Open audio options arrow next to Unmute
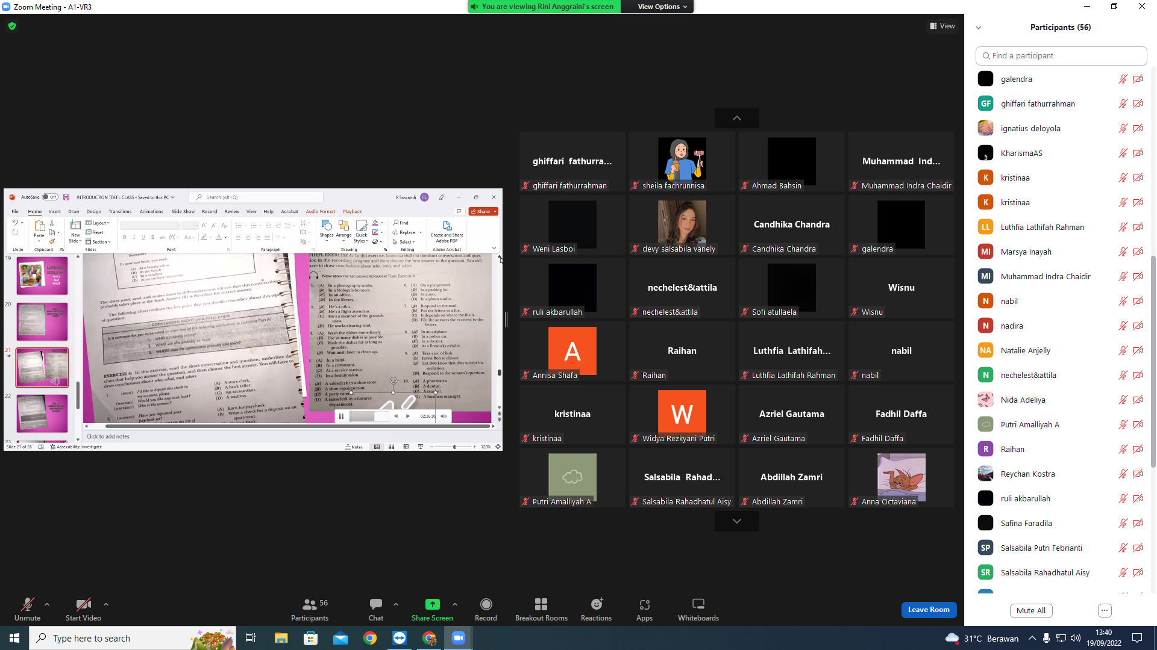Screen dimensions: 1157x650 pos(47,604)
